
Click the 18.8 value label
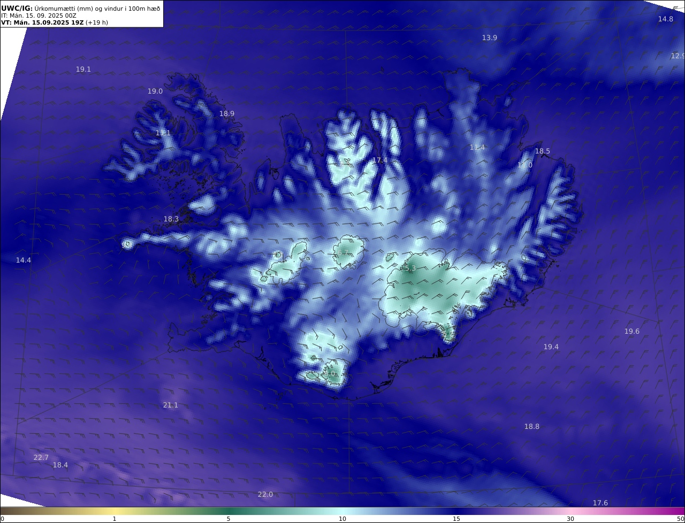pyautogui.click(x=531, y=427)
